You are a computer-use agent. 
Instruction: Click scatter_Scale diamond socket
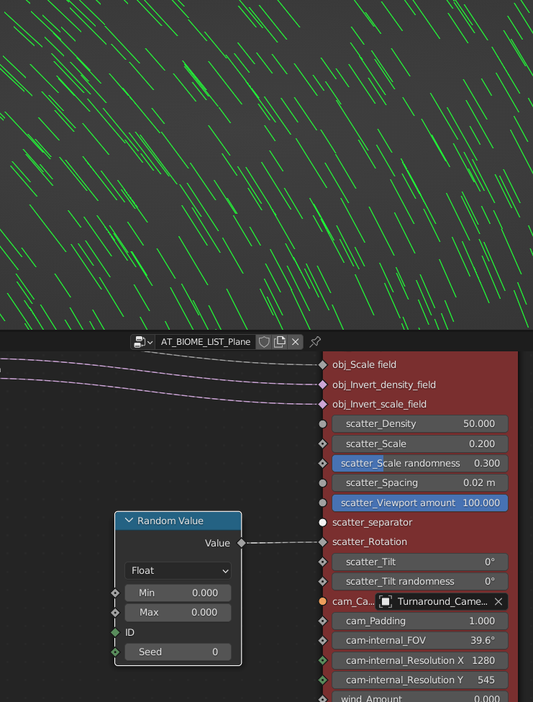tap(323, 444)
